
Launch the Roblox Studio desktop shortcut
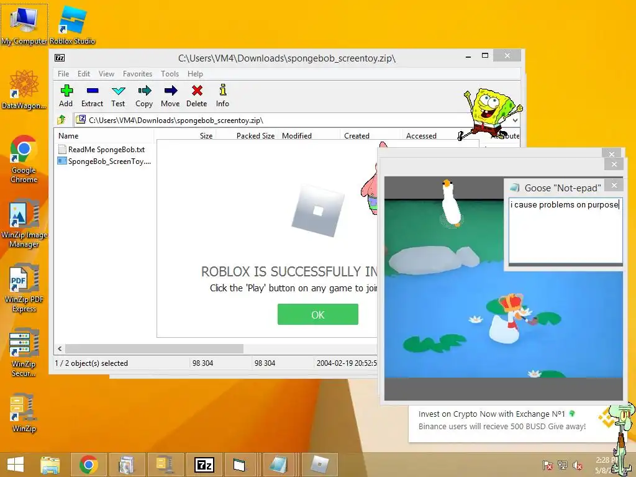73,25
